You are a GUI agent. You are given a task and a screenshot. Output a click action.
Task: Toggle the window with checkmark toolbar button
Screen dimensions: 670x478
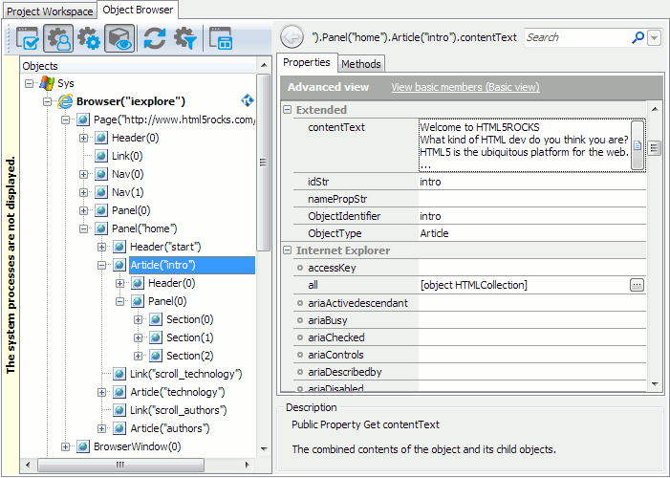tap(28, 38)
